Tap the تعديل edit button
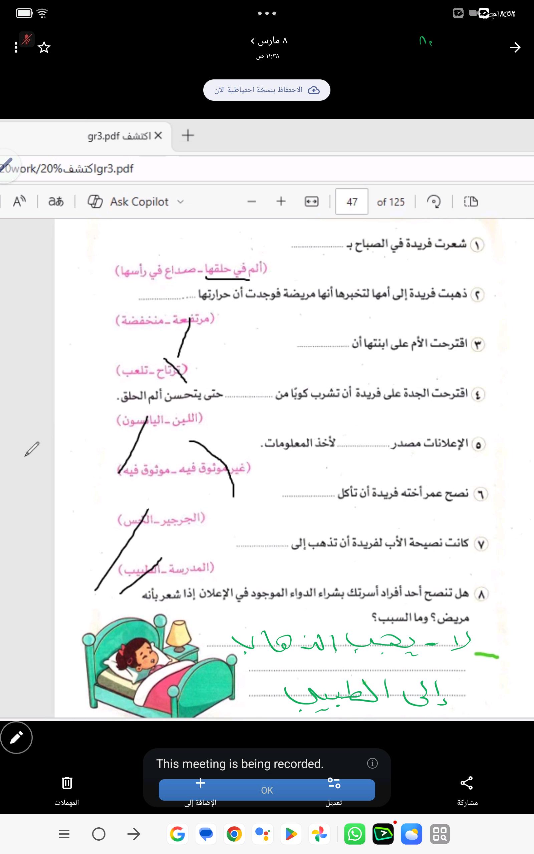The width and height of the screenshot is (534, 854). [334, 791]
